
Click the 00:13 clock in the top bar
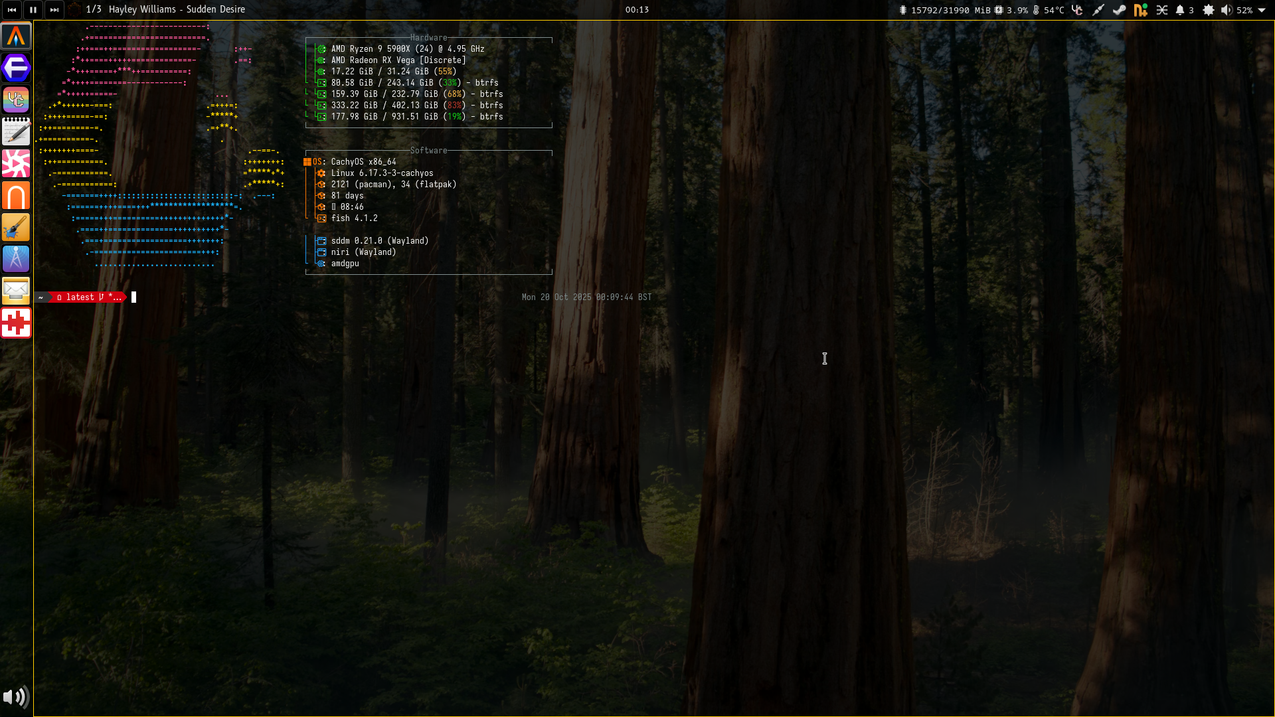pos(637,10)
